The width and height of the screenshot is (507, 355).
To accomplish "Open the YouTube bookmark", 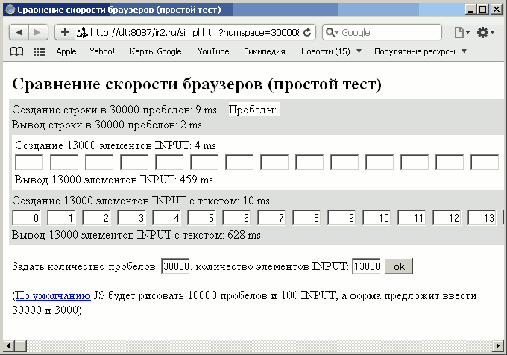I will [213, 51].
